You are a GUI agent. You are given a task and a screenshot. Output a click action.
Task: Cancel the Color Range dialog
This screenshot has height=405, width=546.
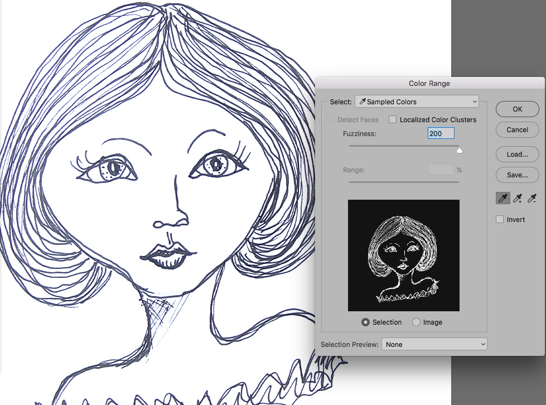[x=517, y=129]
